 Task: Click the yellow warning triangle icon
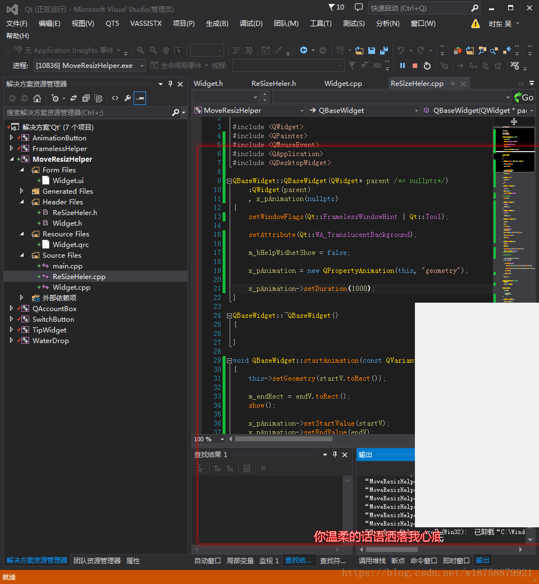tap(476, 24)
